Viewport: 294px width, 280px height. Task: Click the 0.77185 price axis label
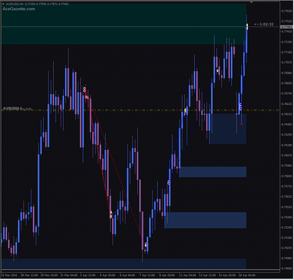[x=286, y=52]
